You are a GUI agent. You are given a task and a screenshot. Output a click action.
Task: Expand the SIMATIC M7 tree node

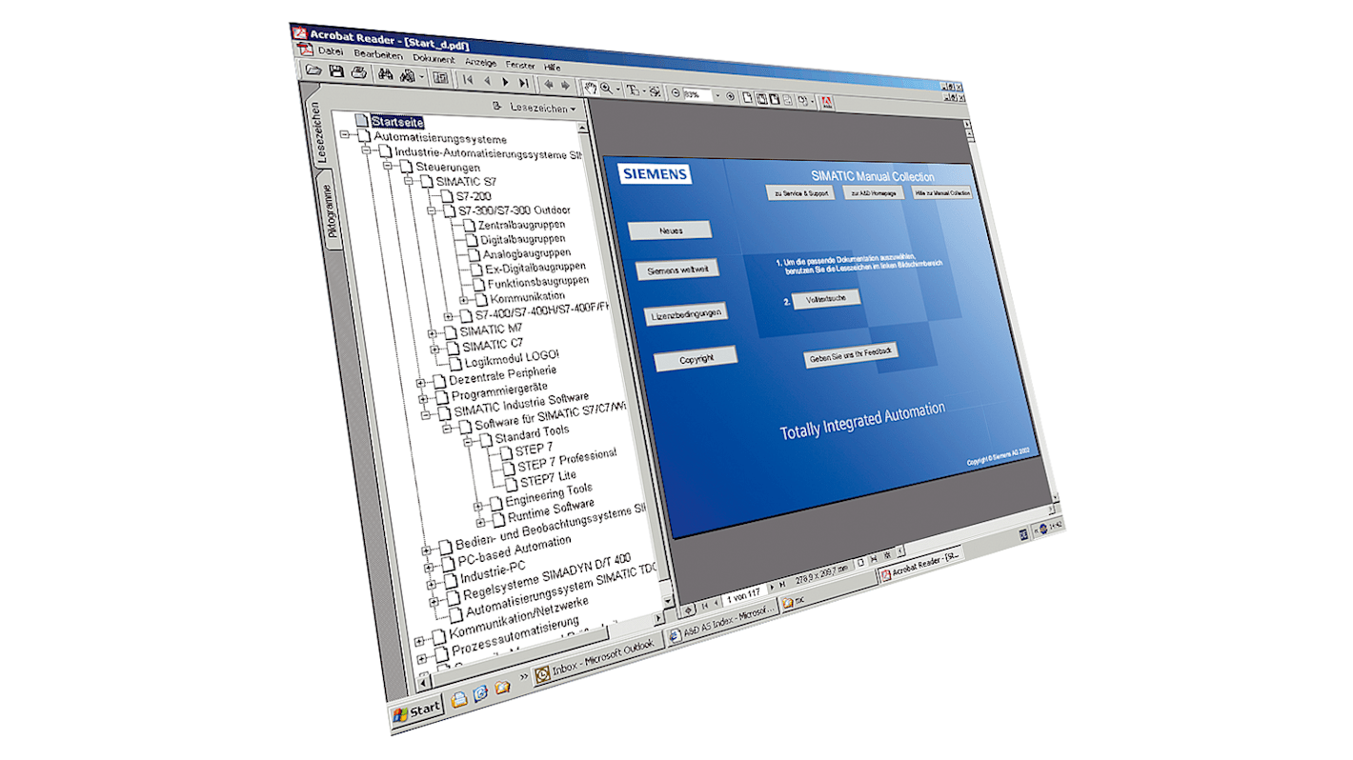pyautogui.click(x=432, y=333)
